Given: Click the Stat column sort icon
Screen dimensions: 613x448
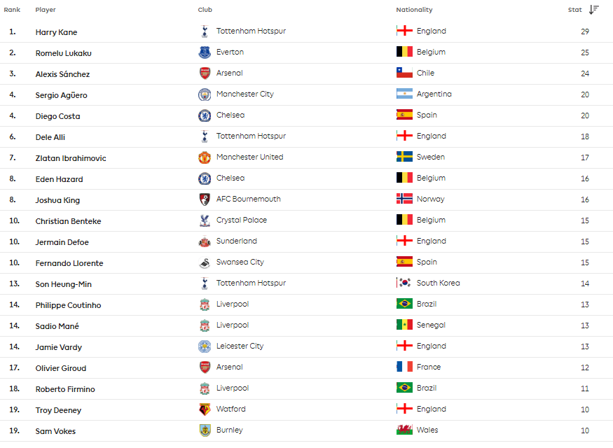Looking at the screenshot, I should [593, 10].
